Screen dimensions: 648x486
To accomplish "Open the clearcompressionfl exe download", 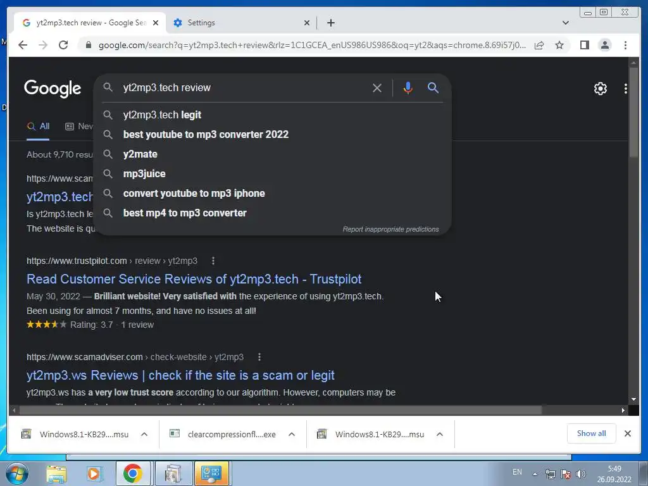I will 223,434.
